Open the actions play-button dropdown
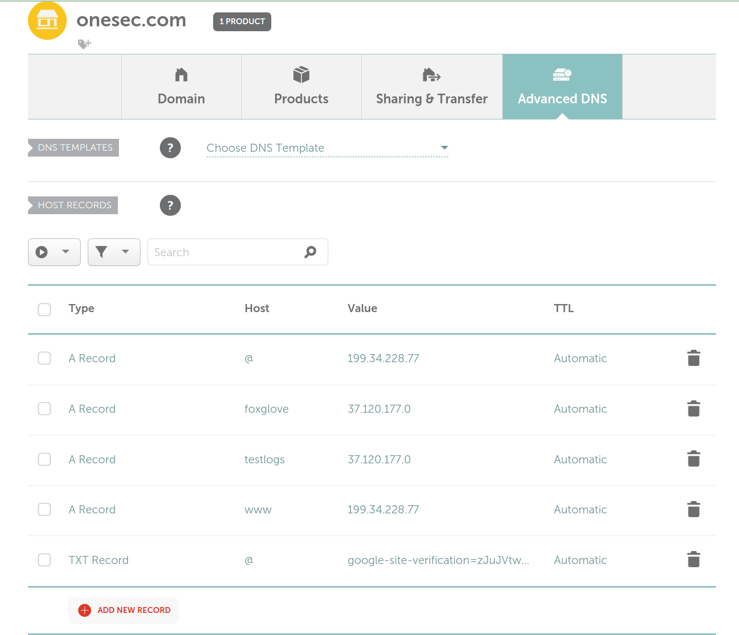Screen dimensions: 739x635 pyautogui.click(x=54, y=252)
